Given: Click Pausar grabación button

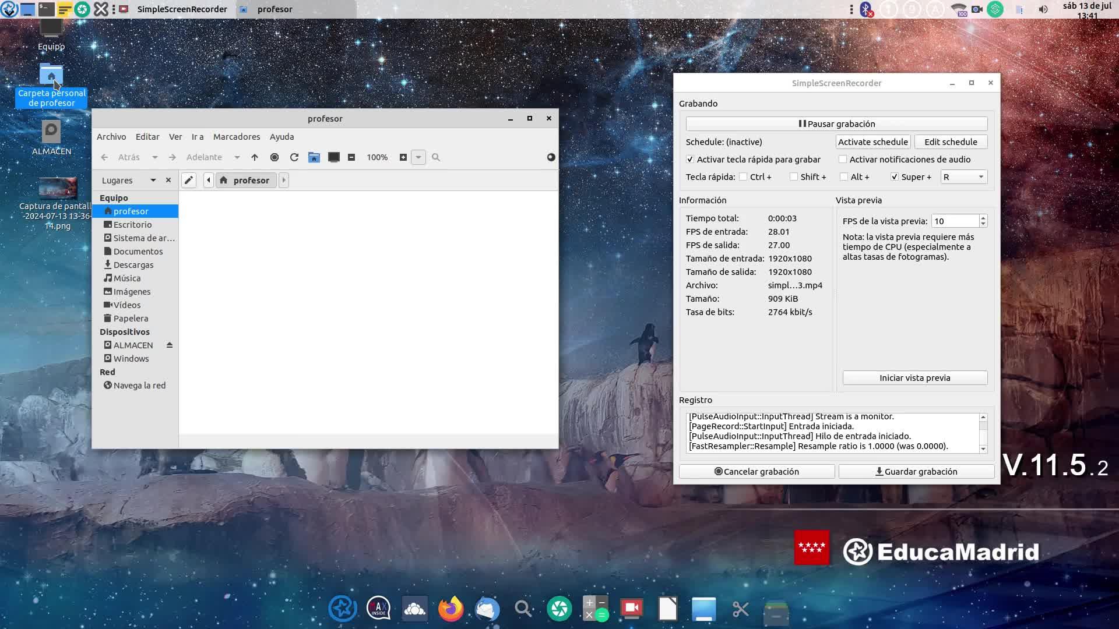Looking at the screenshot, I should tap(836, 124).
